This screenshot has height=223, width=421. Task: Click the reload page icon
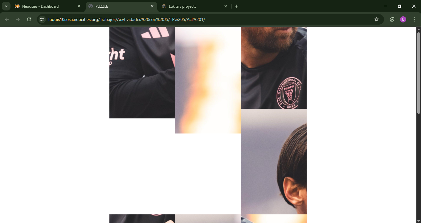pos(29,19)
